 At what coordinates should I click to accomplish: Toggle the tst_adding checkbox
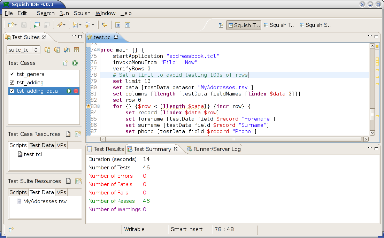tap(12, 83)
